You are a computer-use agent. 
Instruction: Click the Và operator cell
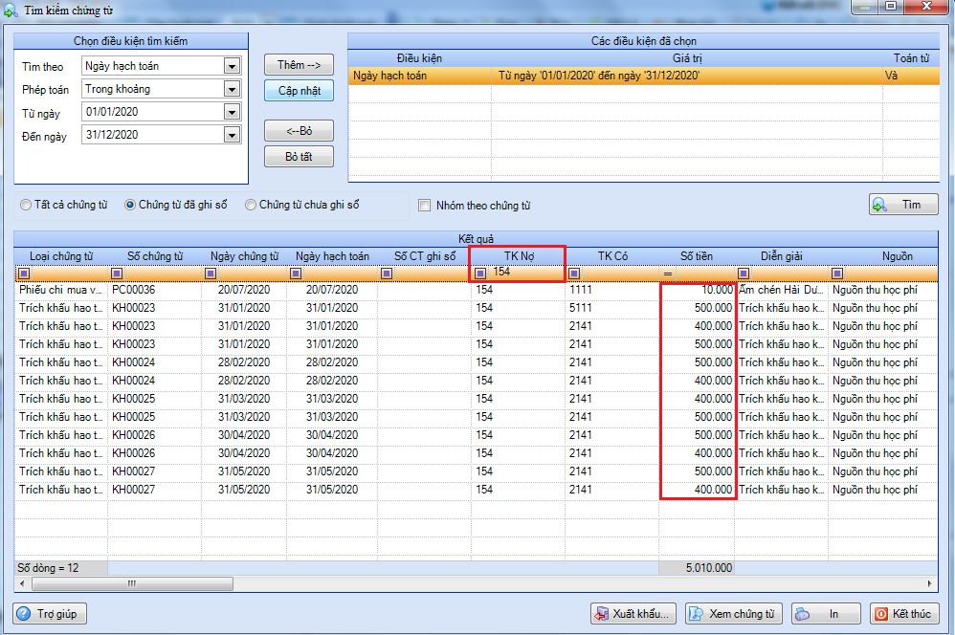(911, 76)
